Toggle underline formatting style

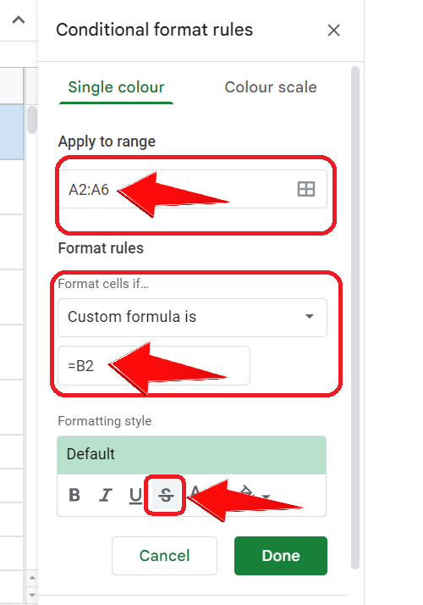coord(135,495)
